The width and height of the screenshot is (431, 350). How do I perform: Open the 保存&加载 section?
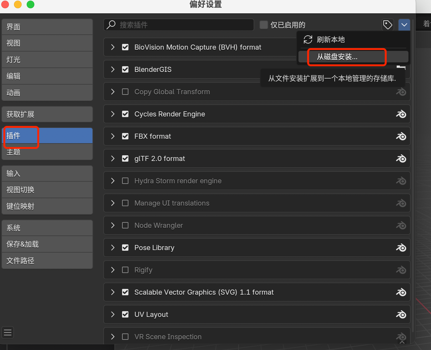pyautogui.click(x=47, y=244)
